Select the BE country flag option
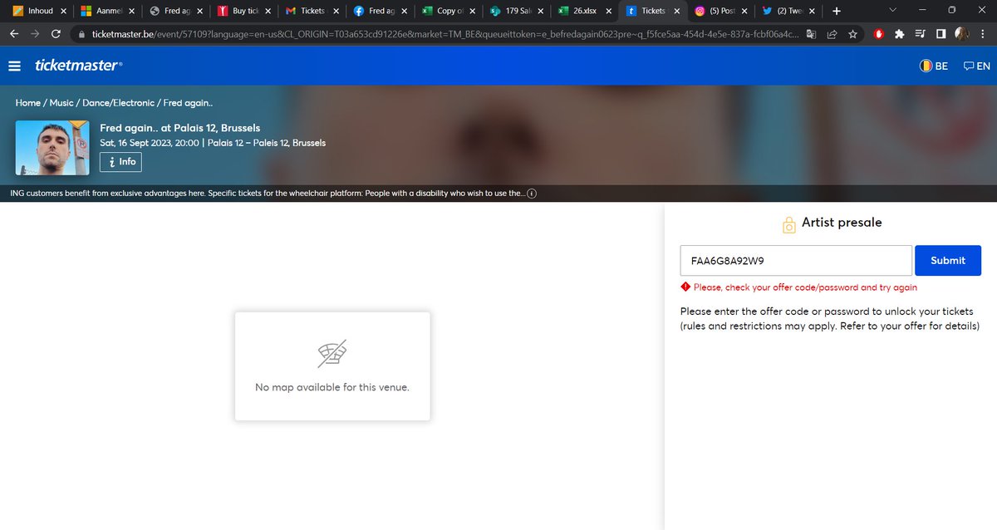This screenshot has height=530, width=997. point(933,66)
